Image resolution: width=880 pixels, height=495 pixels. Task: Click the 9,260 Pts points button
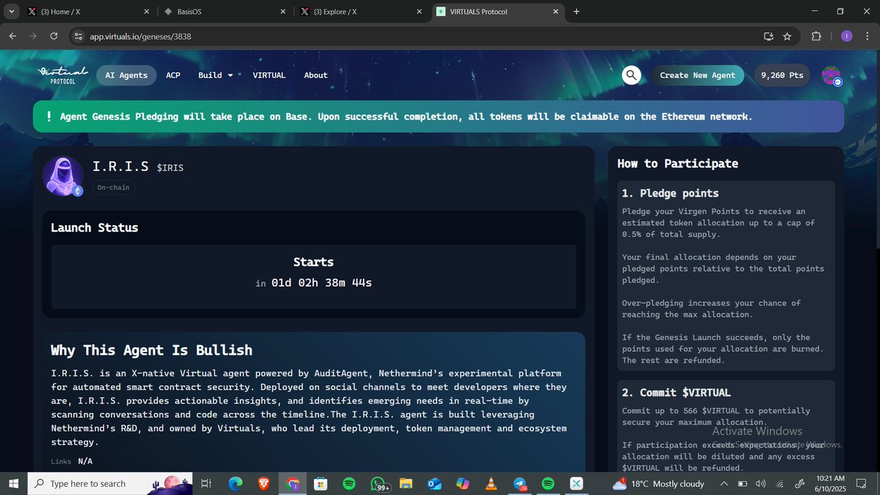coord(782,75)
